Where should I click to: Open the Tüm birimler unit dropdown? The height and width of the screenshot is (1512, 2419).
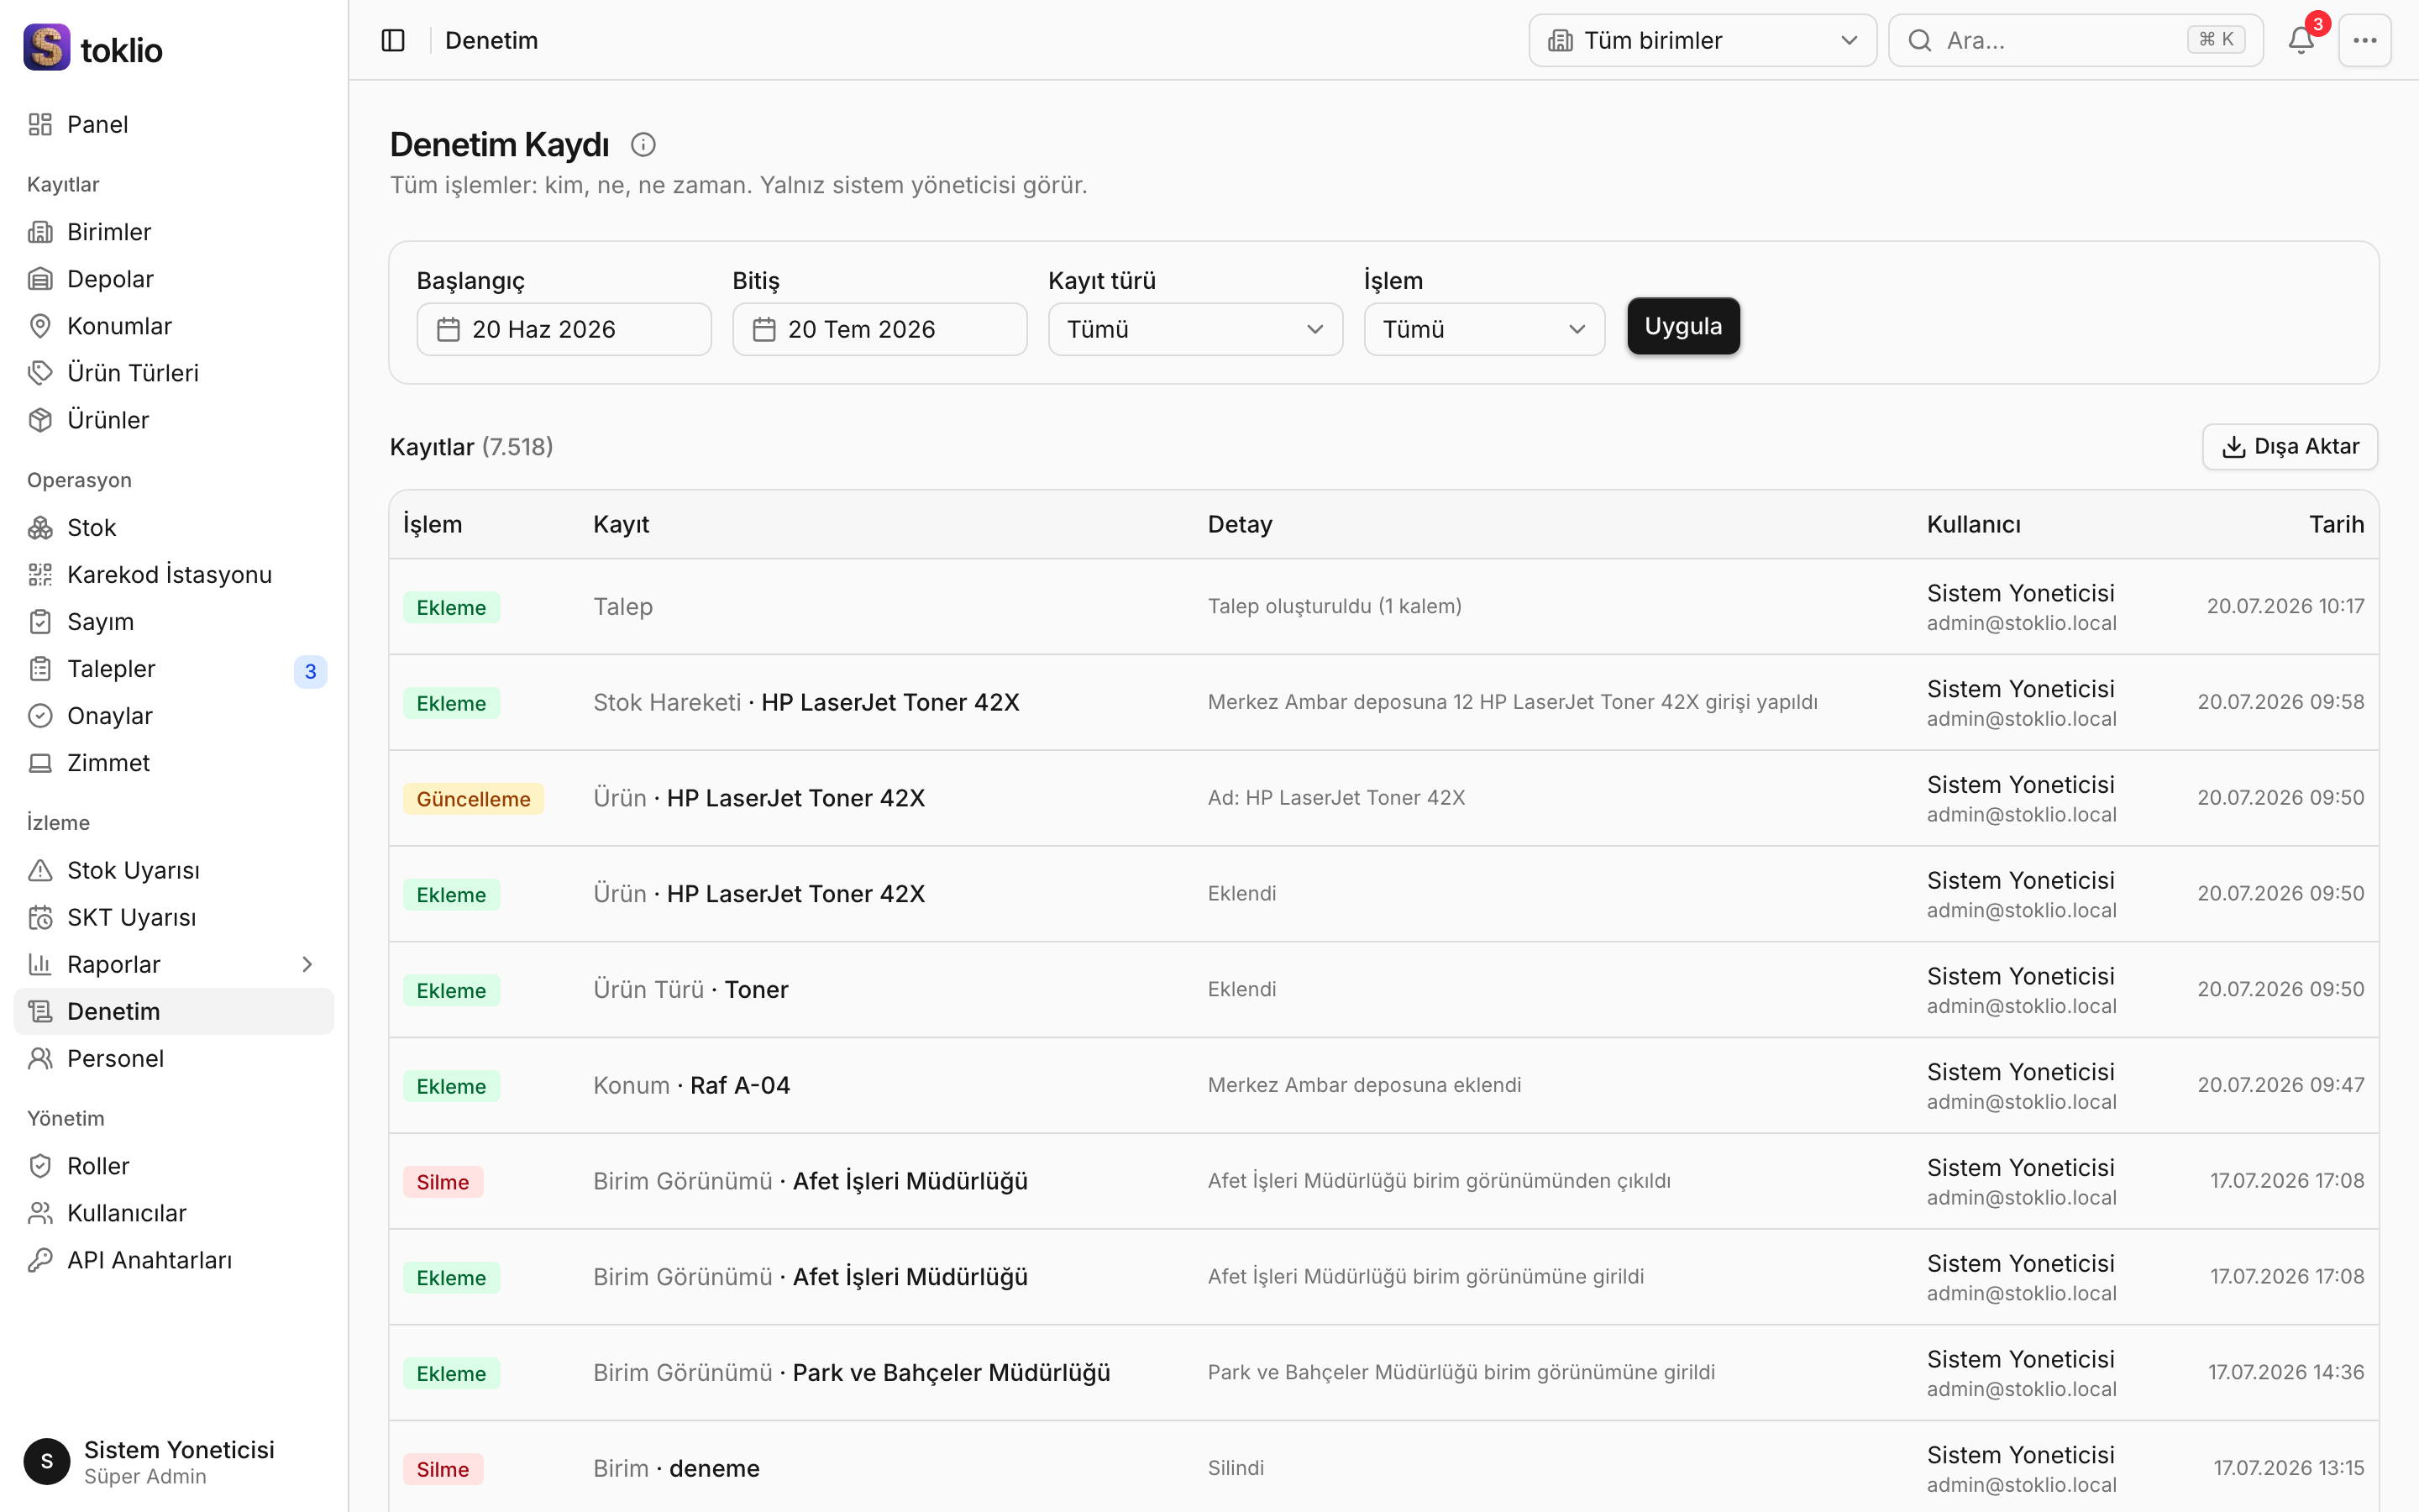(x=1703, y=40)
